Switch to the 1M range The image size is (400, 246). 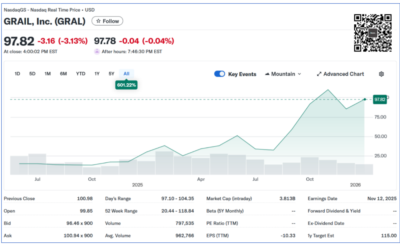(x=48, y=74)
